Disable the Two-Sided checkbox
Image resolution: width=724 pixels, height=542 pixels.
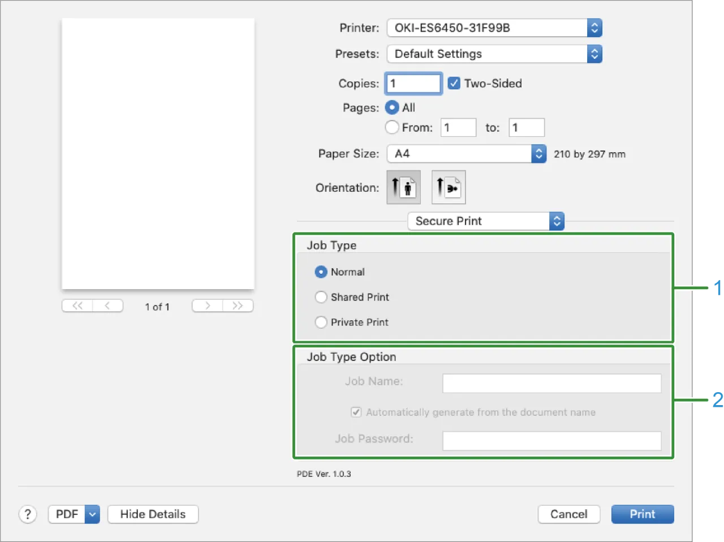(x=454, y=84)
